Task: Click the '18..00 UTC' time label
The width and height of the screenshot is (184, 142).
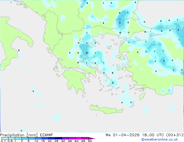Action: tap(153, 135)
